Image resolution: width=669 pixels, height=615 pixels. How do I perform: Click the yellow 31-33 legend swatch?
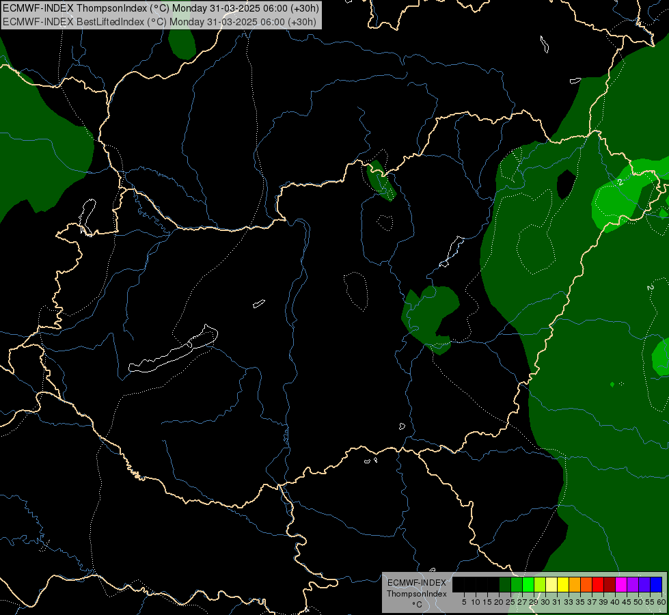563,584
